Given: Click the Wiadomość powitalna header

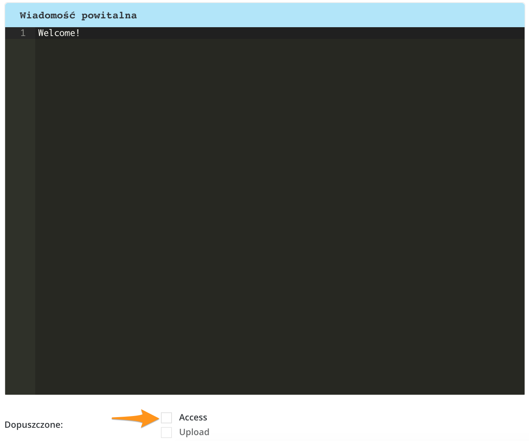Looking at the screenshot, I should coord(78,15).
